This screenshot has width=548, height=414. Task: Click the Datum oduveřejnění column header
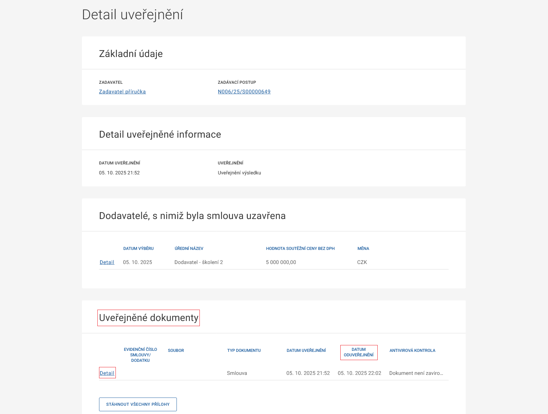click(358, 352)
